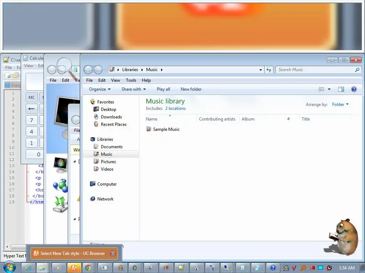The height and width of the screenshot is (273, 365).
Task: Open the Calculator taskbar button
Action: click(242, 268)
